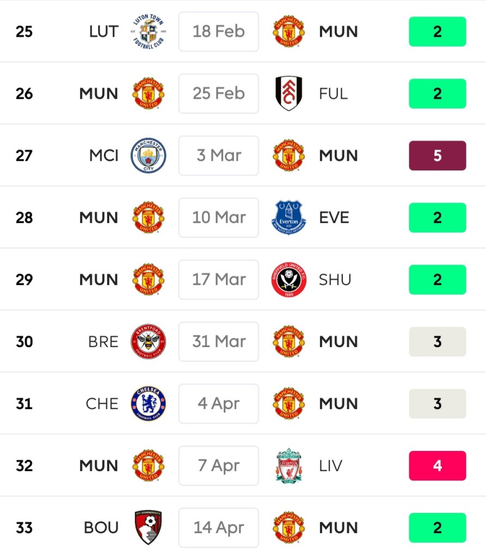Select the 7 Apr match date

click(x=219, y=466)
